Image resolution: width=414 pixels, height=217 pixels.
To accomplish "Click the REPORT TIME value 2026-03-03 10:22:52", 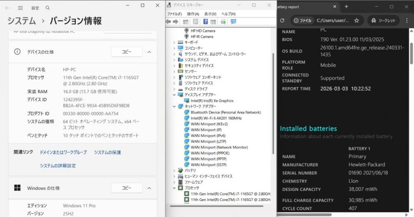I will tap(345, 88).
